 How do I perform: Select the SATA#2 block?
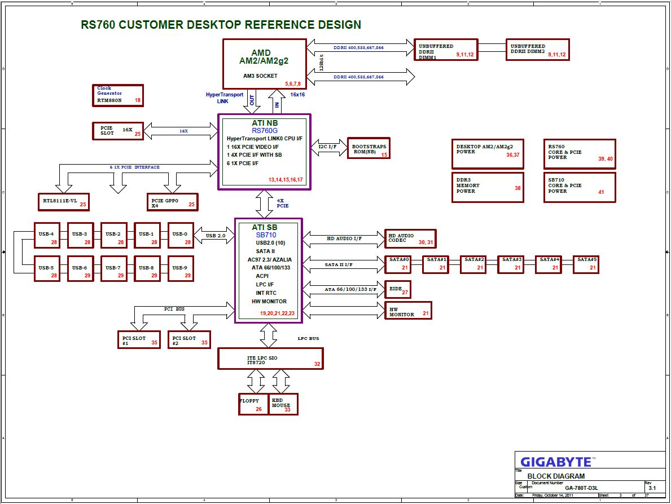pos(473,264)
